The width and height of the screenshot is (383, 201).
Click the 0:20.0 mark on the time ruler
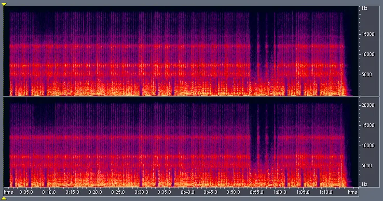tap(95, 192)
